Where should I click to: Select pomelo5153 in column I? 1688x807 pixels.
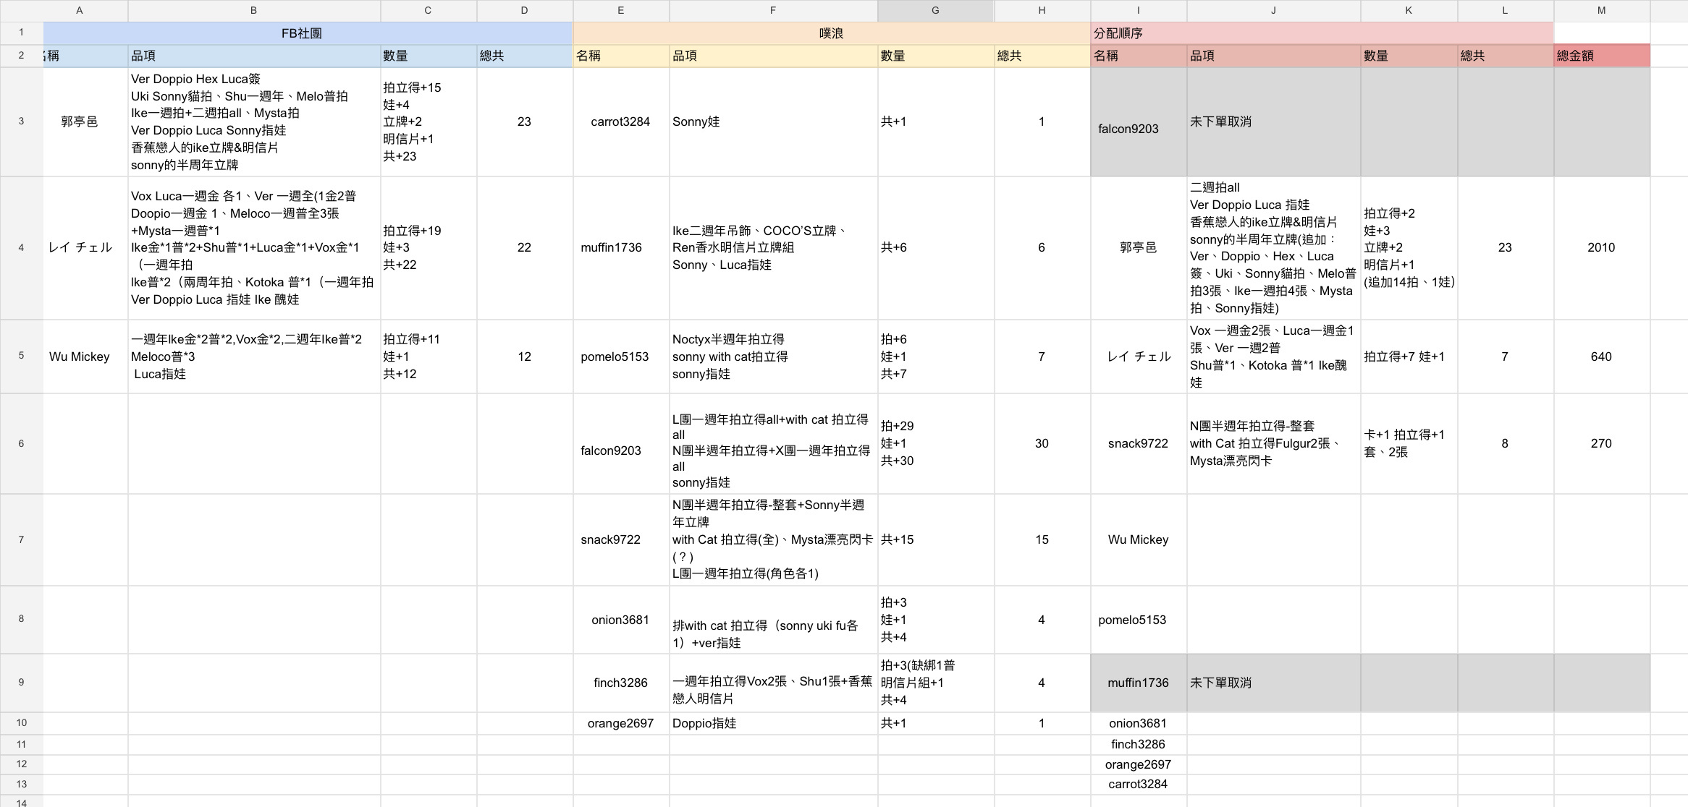point(1139,620)
